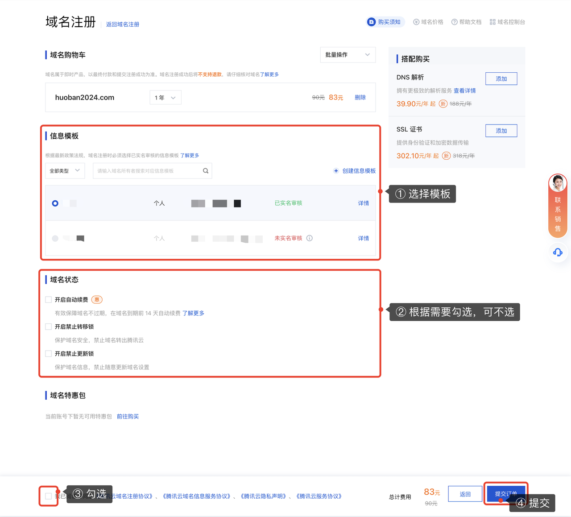Image resolution: width=571 pixels, height=517 pixels.
Task: Open the 购买须知 purchase notice icon
Action: point(371,22)
